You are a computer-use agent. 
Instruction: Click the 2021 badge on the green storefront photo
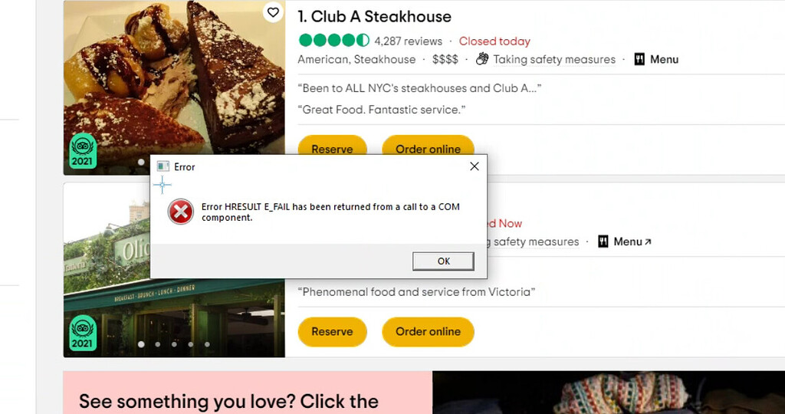tap(83, 333)
